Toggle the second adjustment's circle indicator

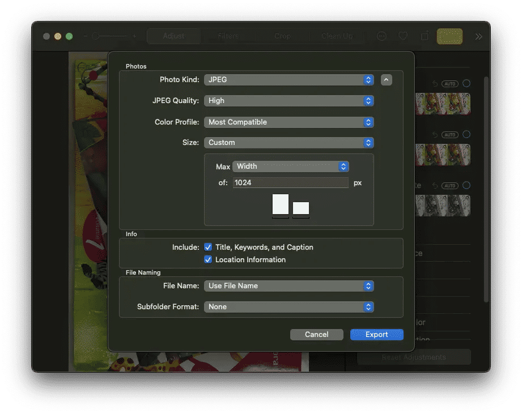point(466,134)
